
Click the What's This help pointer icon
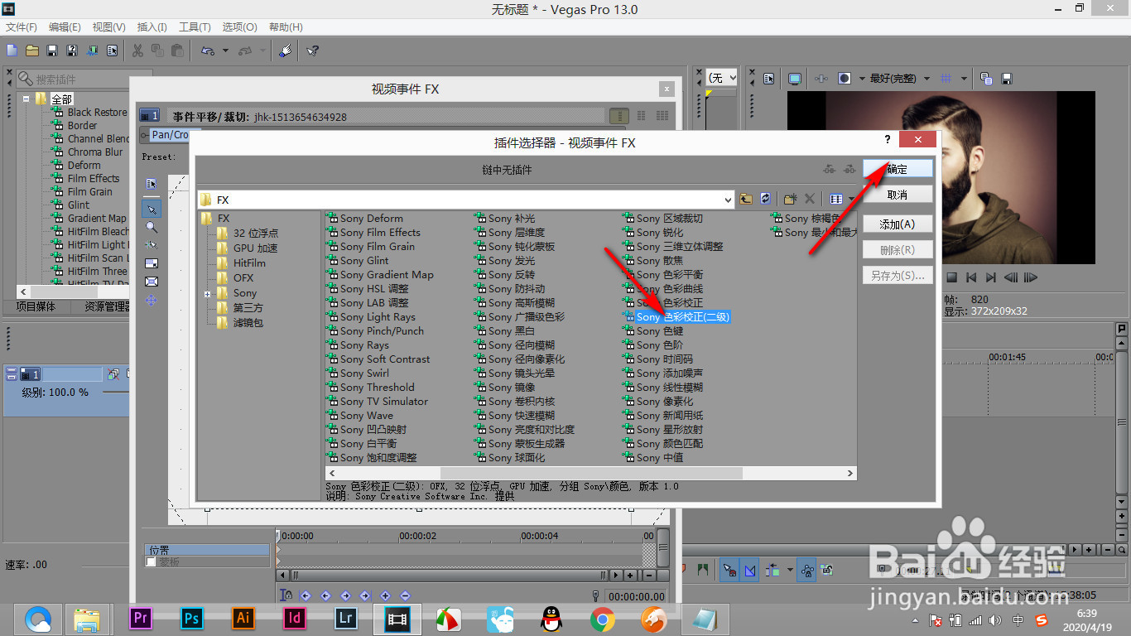[312, 51]
